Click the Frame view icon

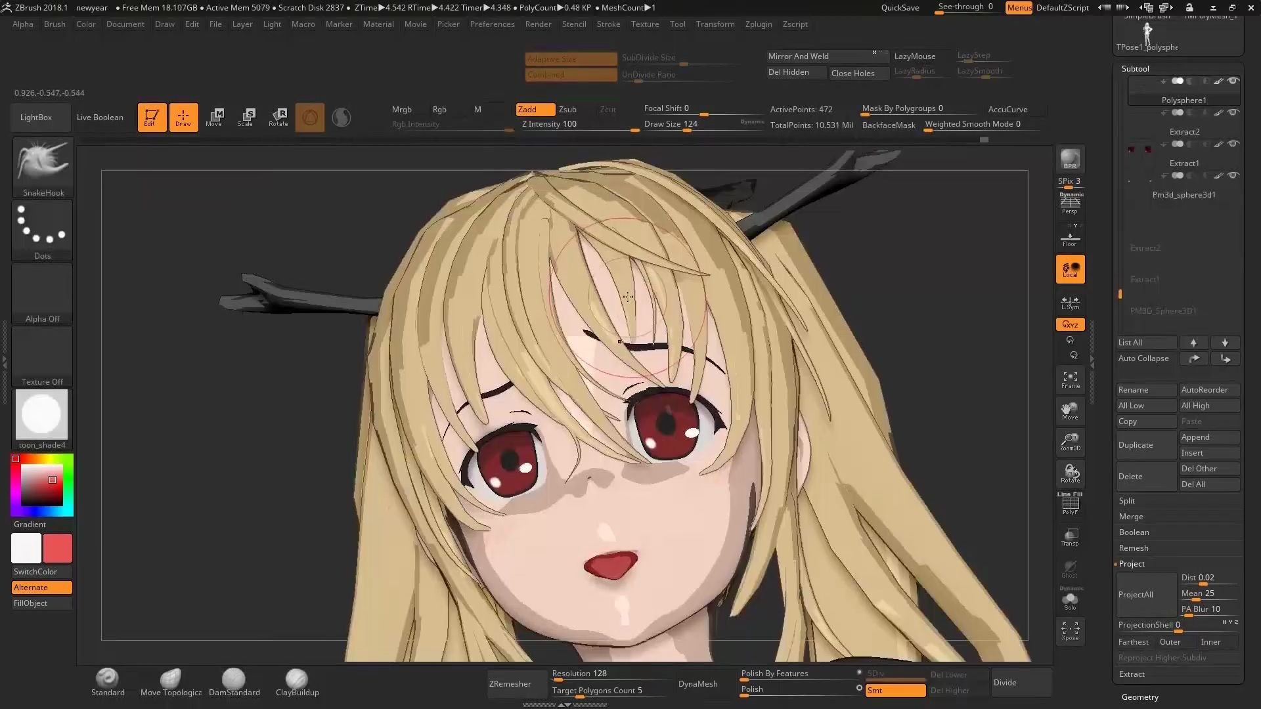click(x=1070, y=379)
